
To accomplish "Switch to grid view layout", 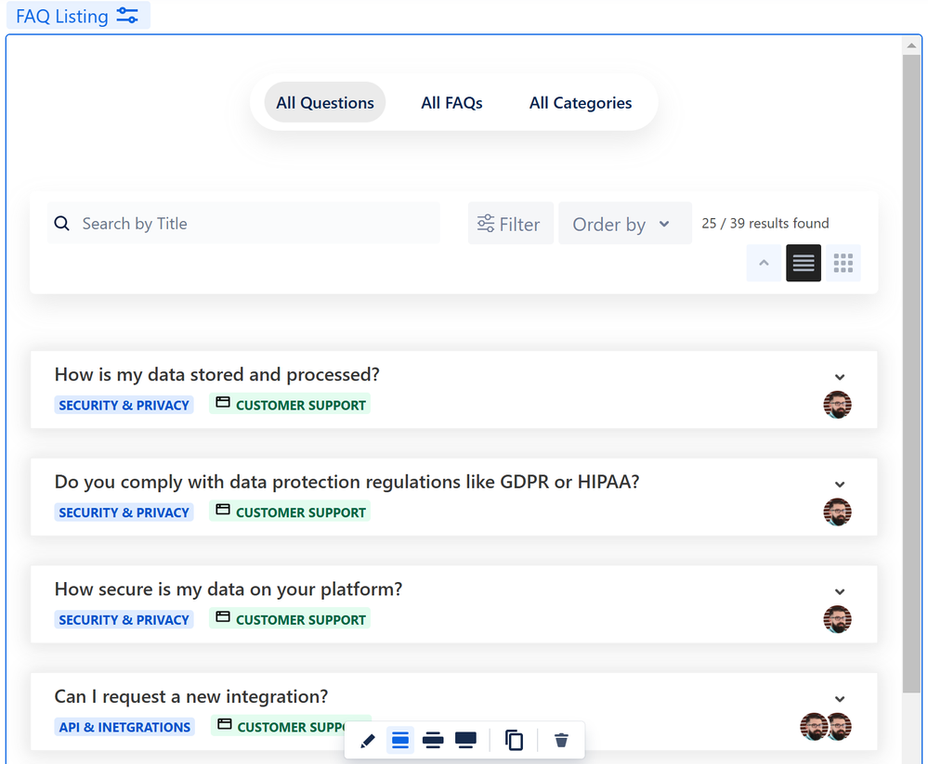I will [843, 263].
